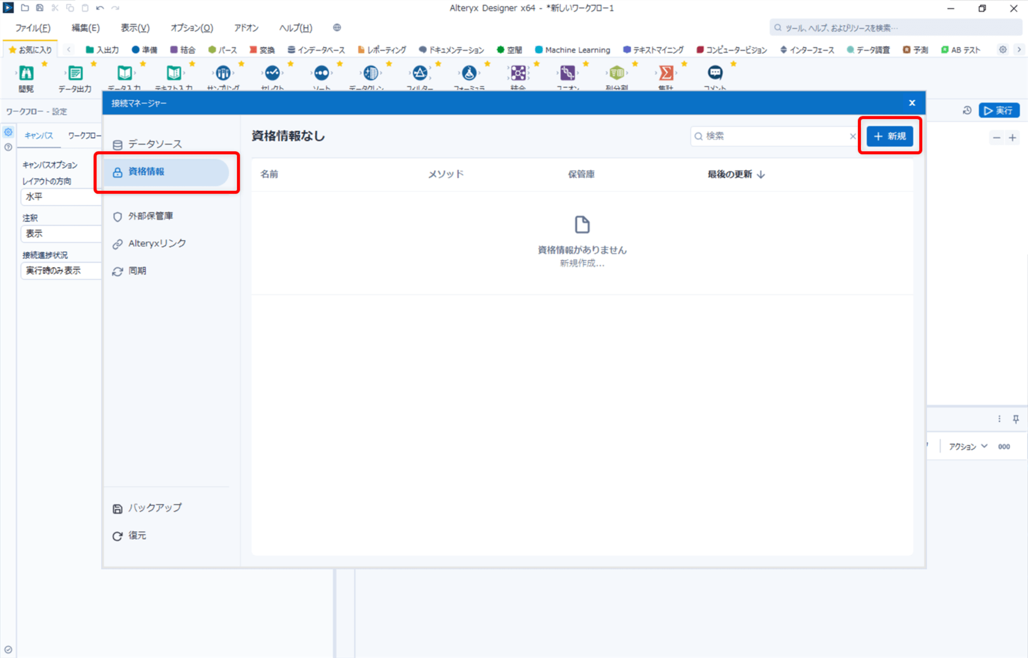Viewport: 1028px width, 658px height.
Task: Select the Filter tool triangle icon
Action: coord(420,73)
